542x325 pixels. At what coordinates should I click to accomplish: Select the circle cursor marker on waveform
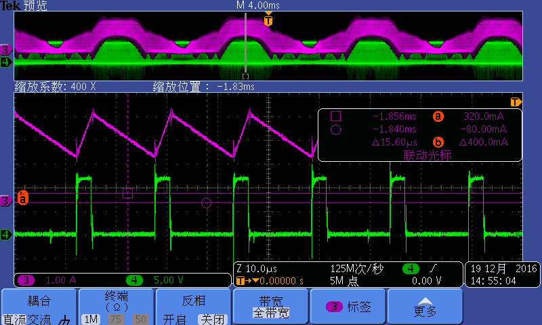207,202
